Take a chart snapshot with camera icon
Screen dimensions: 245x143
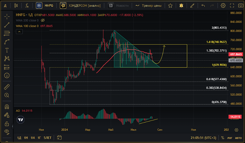(241, 6)
